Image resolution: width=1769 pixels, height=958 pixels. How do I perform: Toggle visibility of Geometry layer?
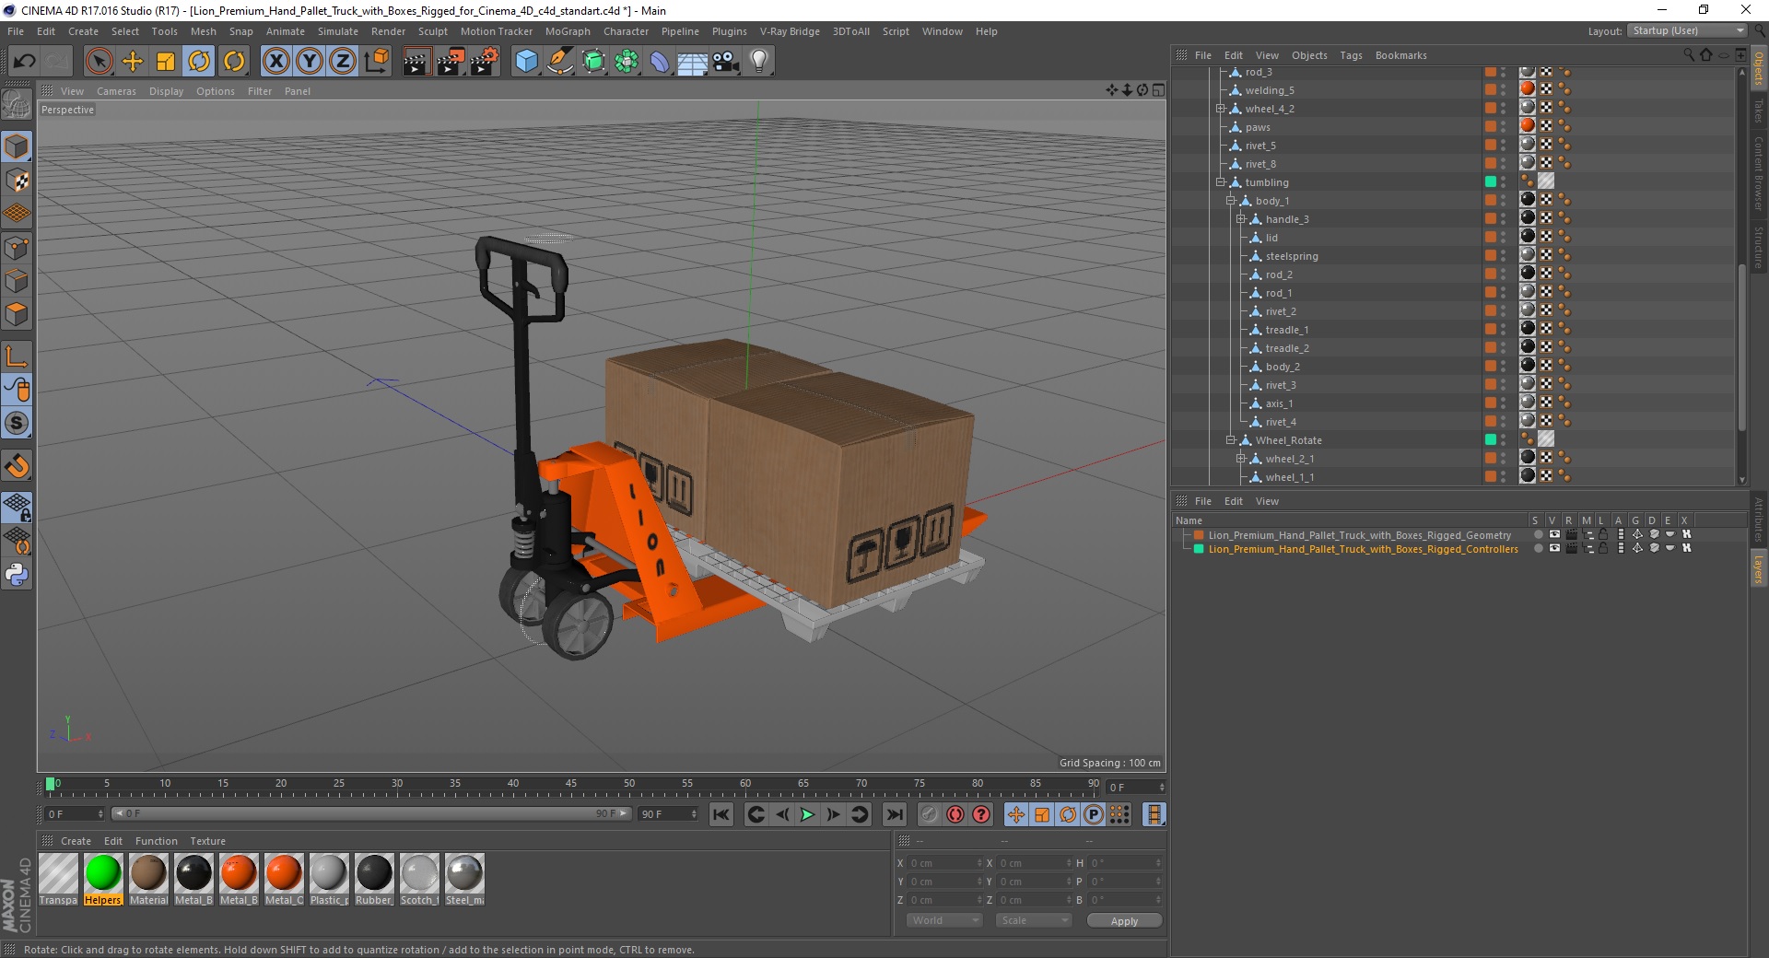coord(1554,534)
